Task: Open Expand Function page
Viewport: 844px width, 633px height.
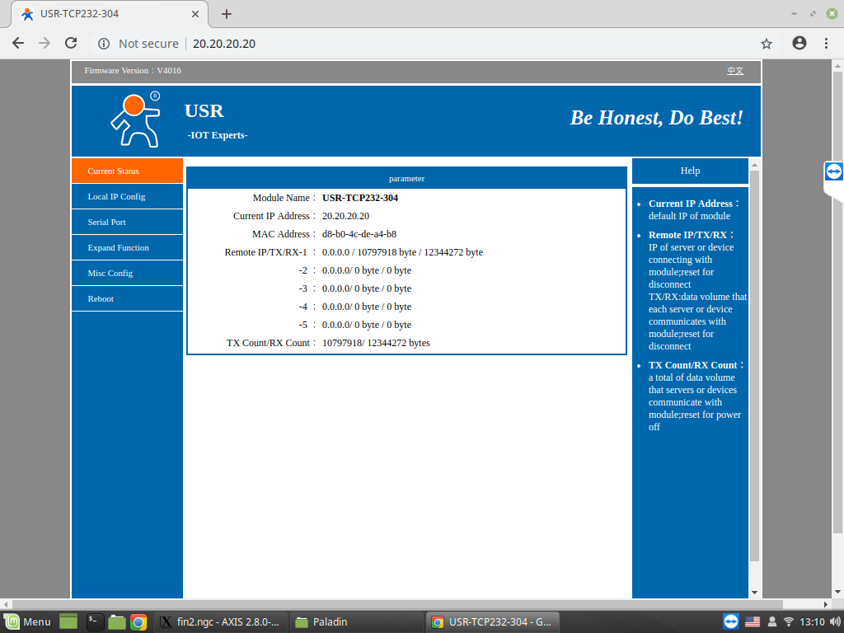Action: click(x=127, y=247)
